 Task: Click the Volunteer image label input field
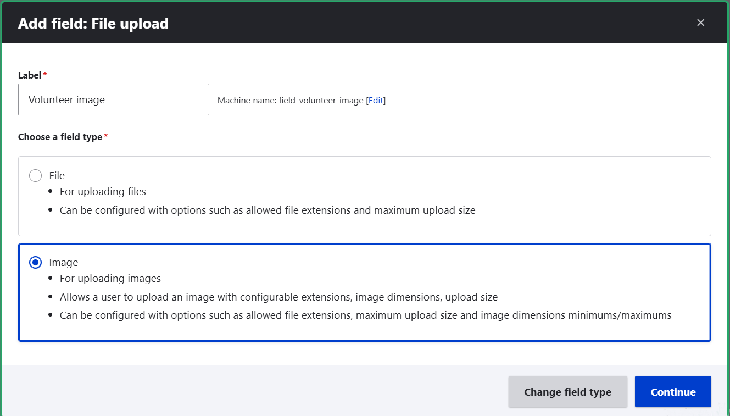[113, 99]
